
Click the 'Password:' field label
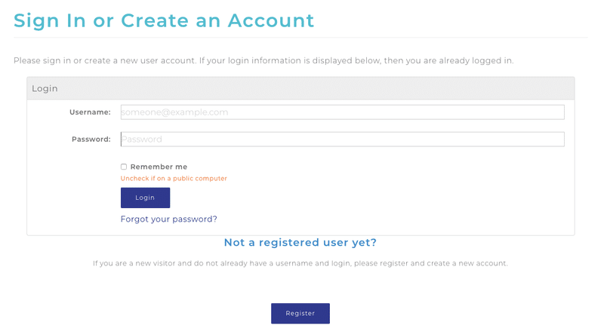[91, 139]
